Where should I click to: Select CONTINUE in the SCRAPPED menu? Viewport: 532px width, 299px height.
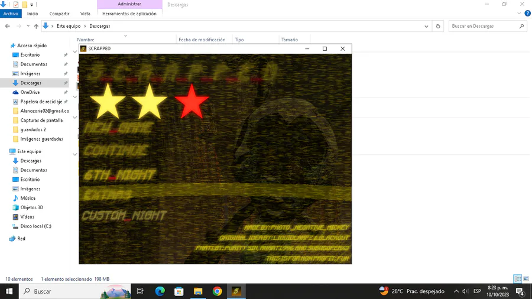pos(116,151)
